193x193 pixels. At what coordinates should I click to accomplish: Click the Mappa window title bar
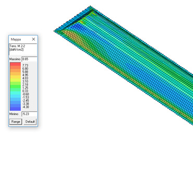[x=20, y=39]
